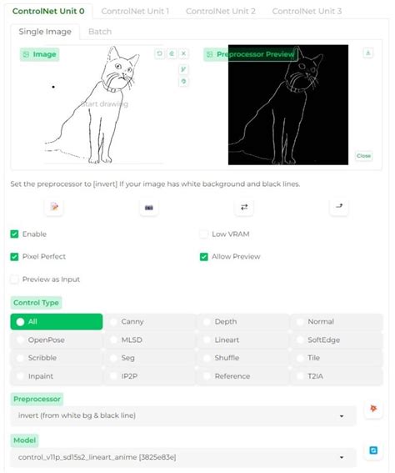Run preprocessor with the explosion icon
The height and width of the screenshot is (473, 395).
[x=373, y=409]
